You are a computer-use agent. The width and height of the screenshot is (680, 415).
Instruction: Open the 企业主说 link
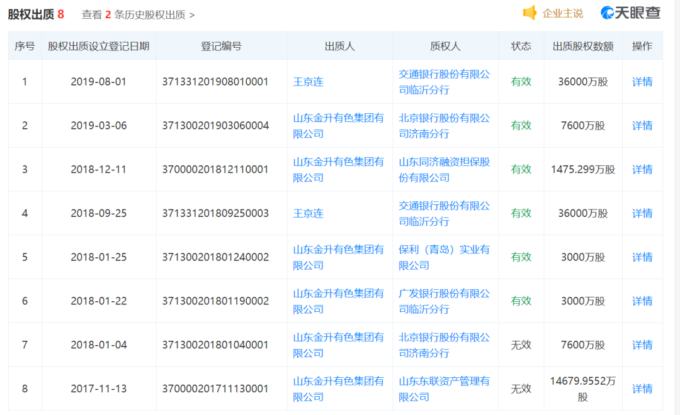562,14
